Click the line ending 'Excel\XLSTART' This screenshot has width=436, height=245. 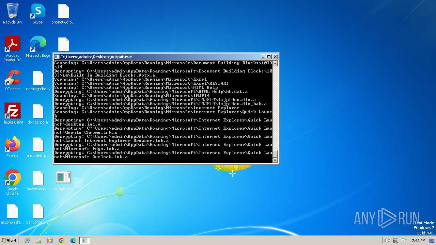point(141,83)
